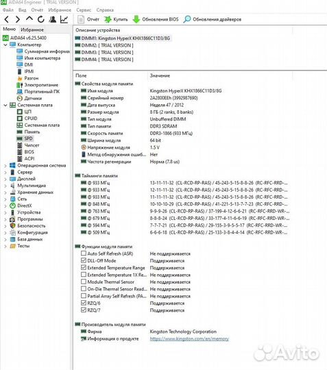This screenshot has width=327, height=370.
Task: Open the Сервис menu
Action: 84,10
